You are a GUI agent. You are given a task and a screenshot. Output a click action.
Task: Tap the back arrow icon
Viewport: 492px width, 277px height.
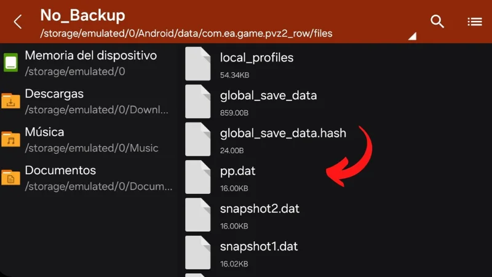click(18, 22)
